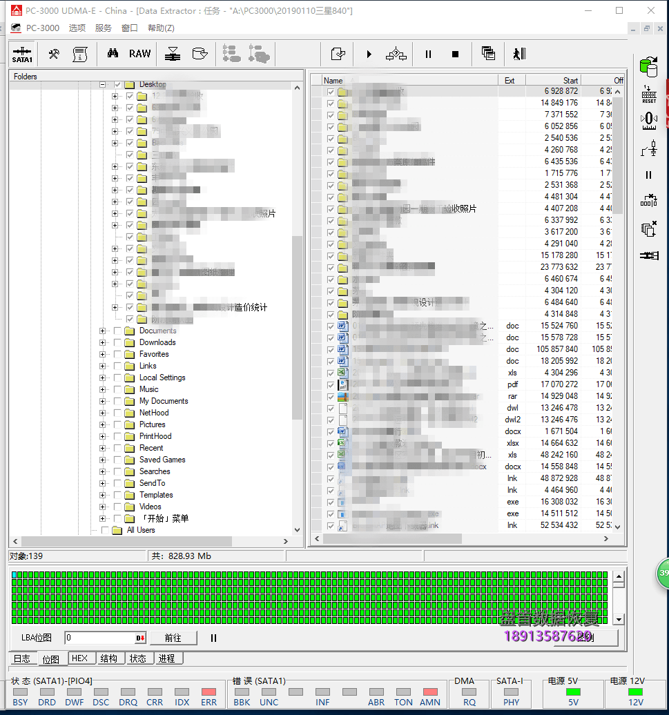Collapse the Desktop tree node
Viewport: 669px width, 715px height.
tap(103, 84)
